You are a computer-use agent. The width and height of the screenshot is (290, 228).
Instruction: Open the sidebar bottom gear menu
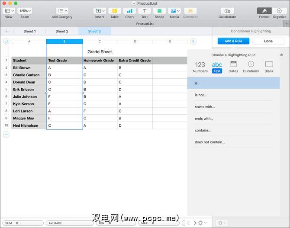[x=222, y=223]
